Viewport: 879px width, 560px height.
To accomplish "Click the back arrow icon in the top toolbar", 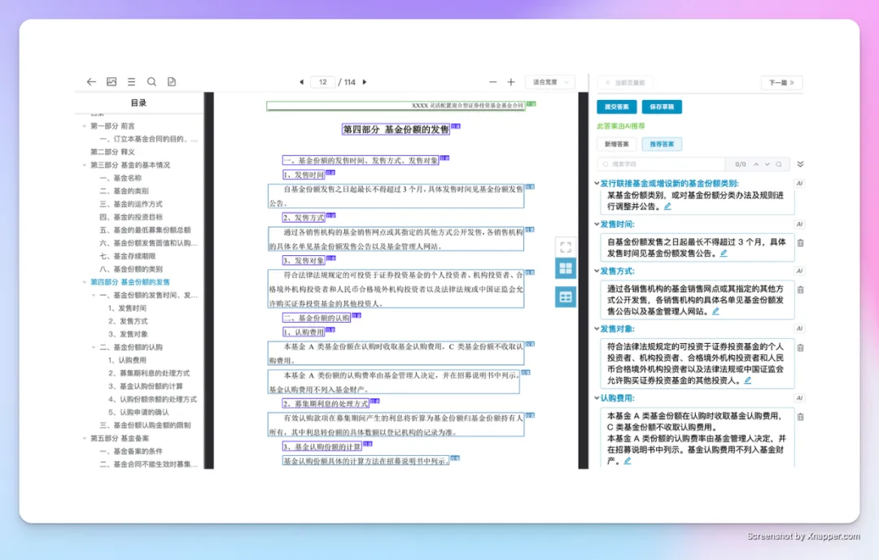I will (91, 82).
